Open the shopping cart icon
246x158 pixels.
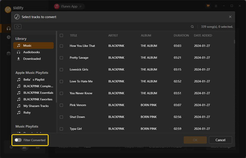(208, 6)
